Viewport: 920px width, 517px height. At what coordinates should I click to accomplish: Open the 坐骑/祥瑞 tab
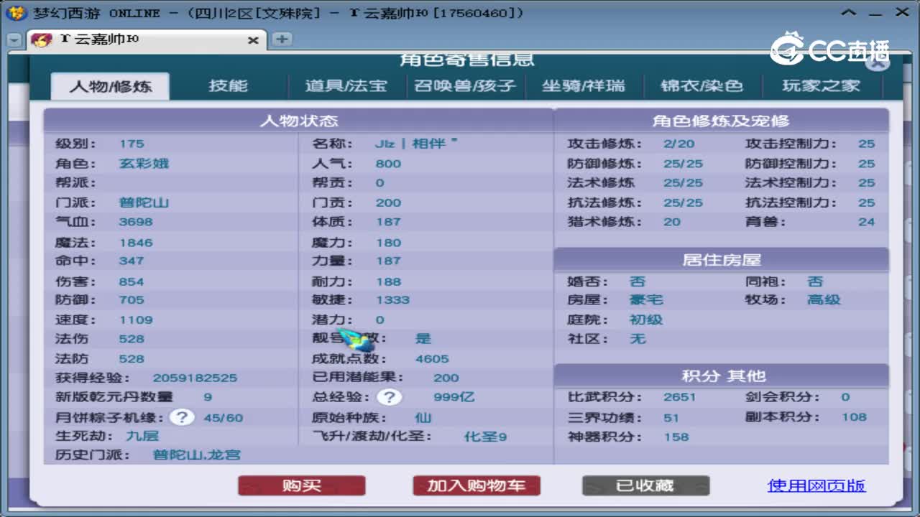pyautogui.click(x=583, y=86)
